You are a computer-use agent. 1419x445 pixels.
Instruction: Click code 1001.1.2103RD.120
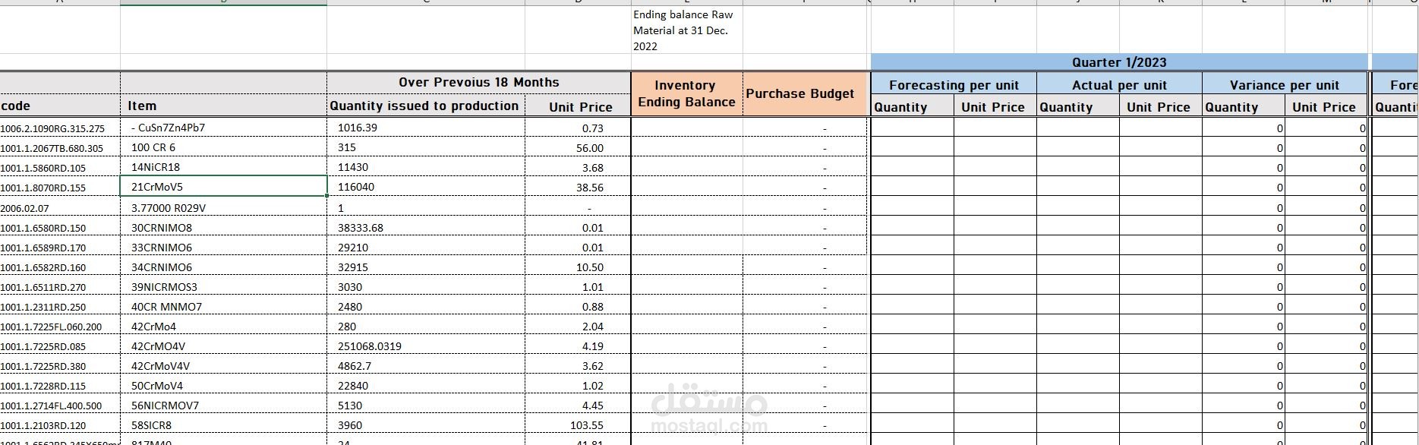[60, 424]
